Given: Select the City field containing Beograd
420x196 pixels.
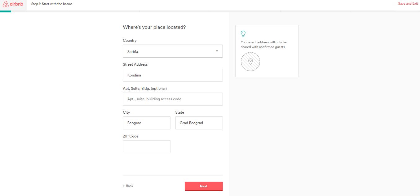Looking at the screenshot, I should (x=147, y=123).
